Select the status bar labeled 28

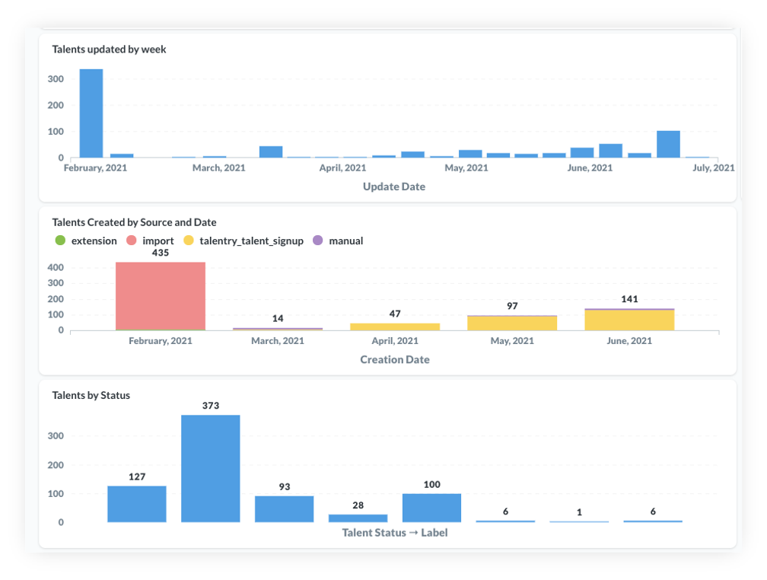click(358, 518)
